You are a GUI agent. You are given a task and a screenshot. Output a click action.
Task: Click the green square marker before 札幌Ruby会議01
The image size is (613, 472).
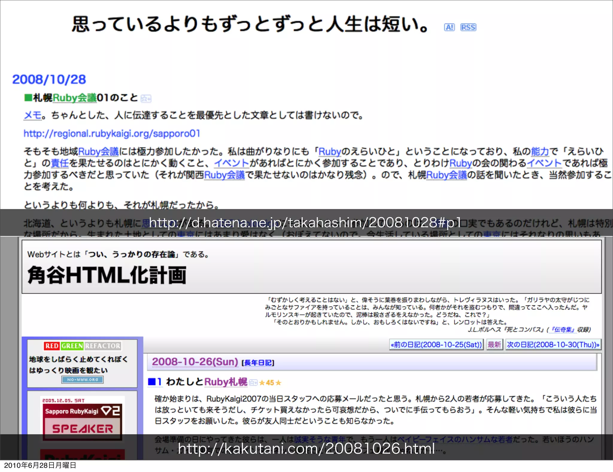point(28,98)
